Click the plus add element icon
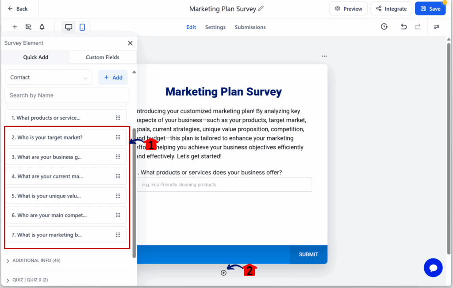This screenshot has width=453, height=288. 15,27
